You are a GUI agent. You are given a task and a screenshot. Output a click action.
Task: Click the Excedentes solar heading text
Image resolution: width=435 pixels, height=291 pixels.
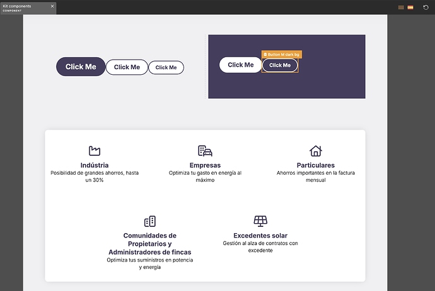[260, 236]
